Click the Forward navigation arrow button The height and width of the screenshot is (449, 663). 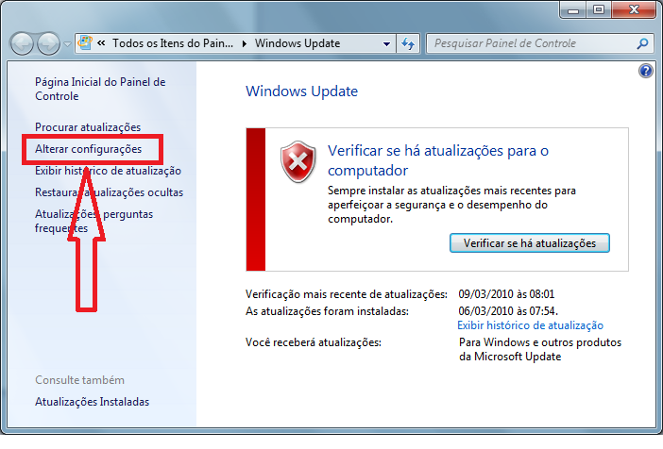48,43
